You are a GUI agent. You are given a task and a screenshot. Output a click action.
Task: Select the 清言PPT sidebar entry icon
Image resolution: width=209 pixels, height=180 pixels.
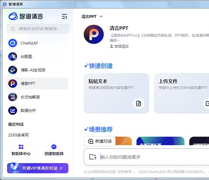pyautogui.click(x=13, y=83)
